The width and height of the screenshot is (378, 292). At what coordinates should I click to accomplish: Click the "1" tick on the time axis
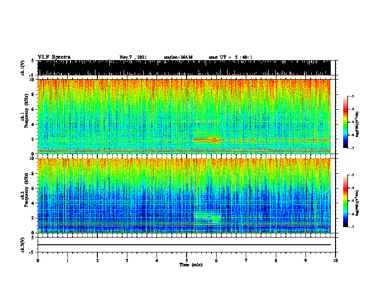(67, 261)
